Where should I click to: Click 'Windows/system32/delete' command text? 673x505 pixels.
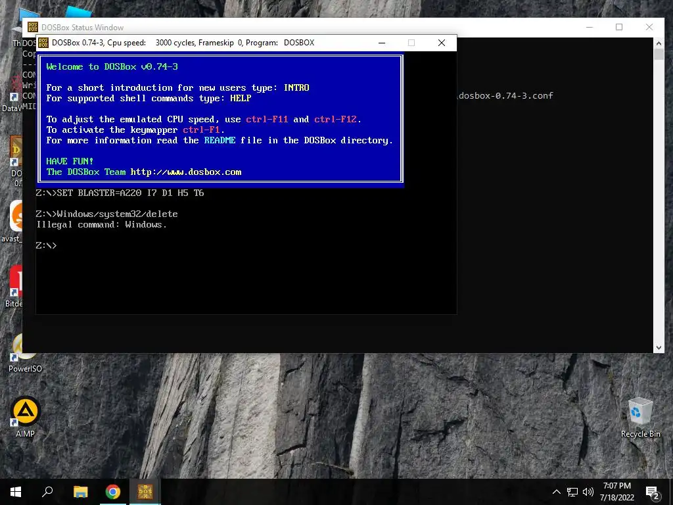click(117, 214)
